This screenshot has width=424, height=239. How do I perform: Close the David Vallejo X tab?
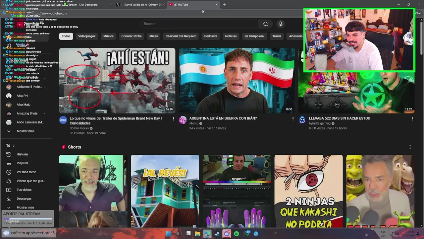click(x=164, y=5)
